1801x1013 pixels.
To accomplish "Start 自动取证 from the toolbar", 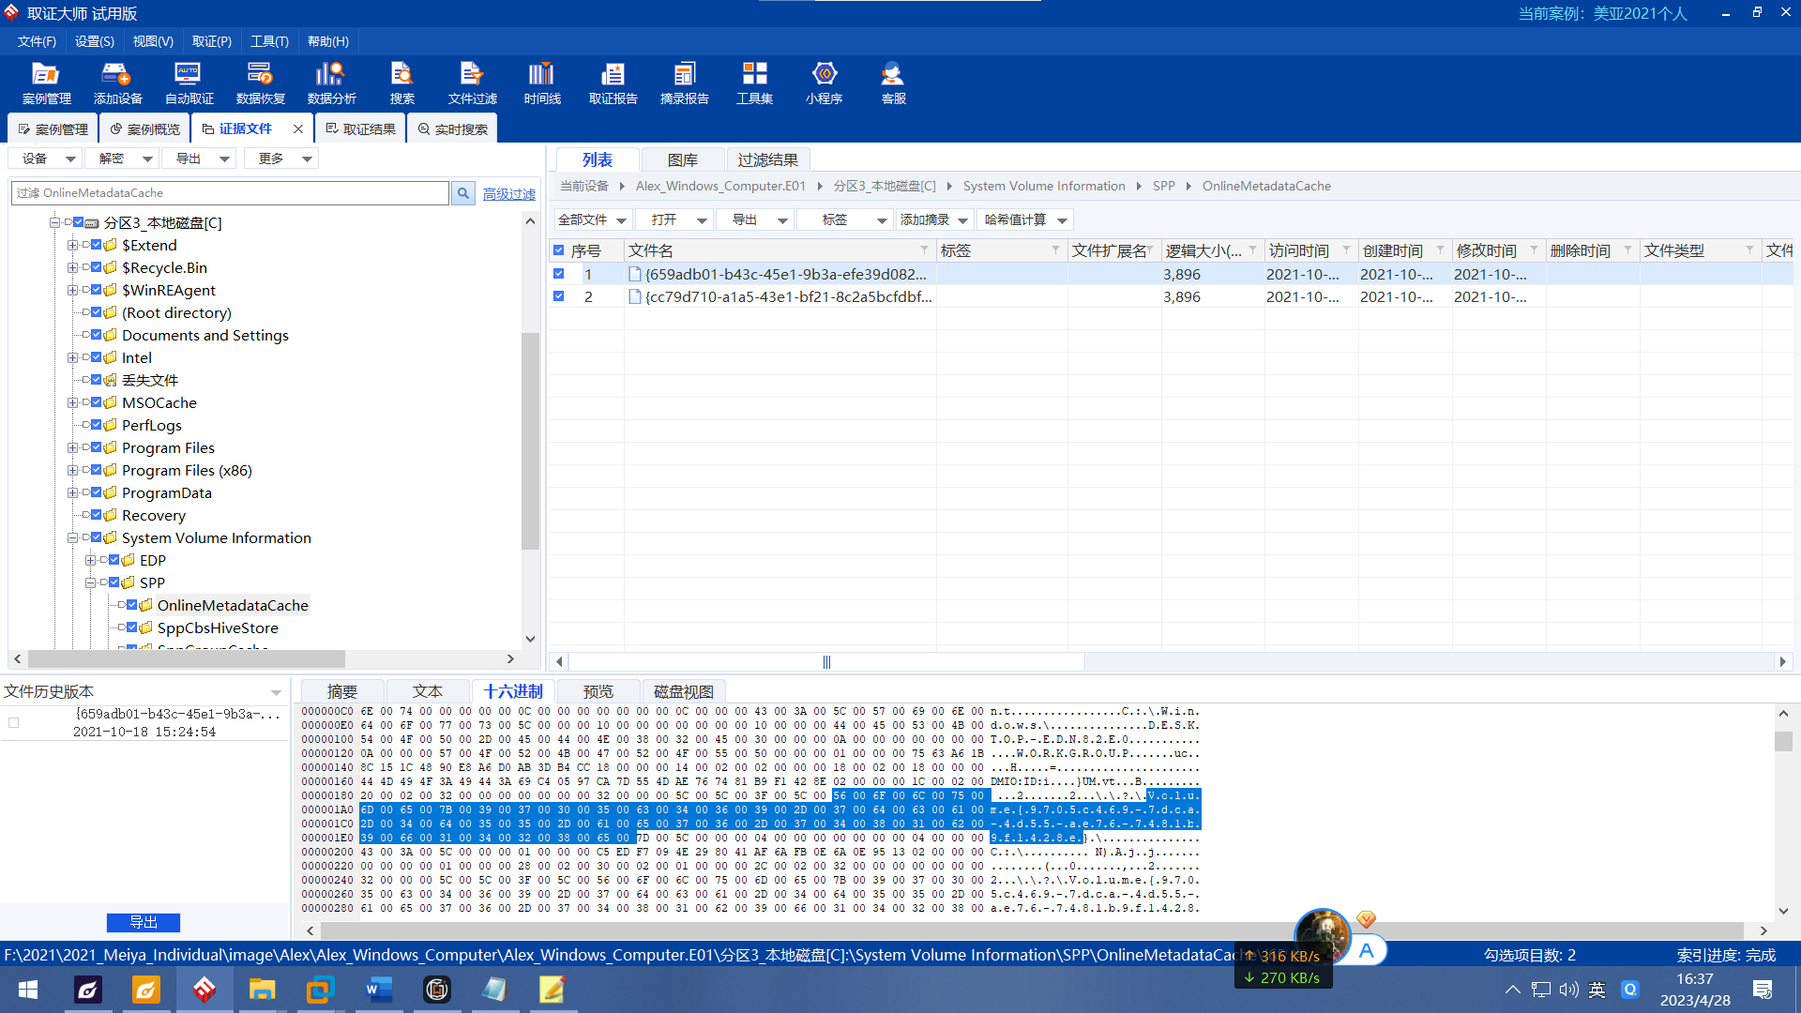I will (189, 83).
